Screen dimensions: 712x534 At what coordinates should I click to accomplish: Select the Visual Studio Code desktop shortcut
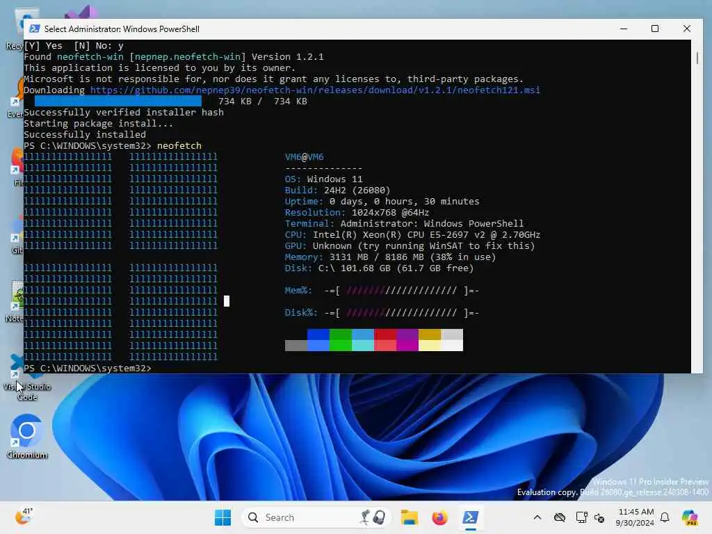pyautogui.click(x=27, y=378)
